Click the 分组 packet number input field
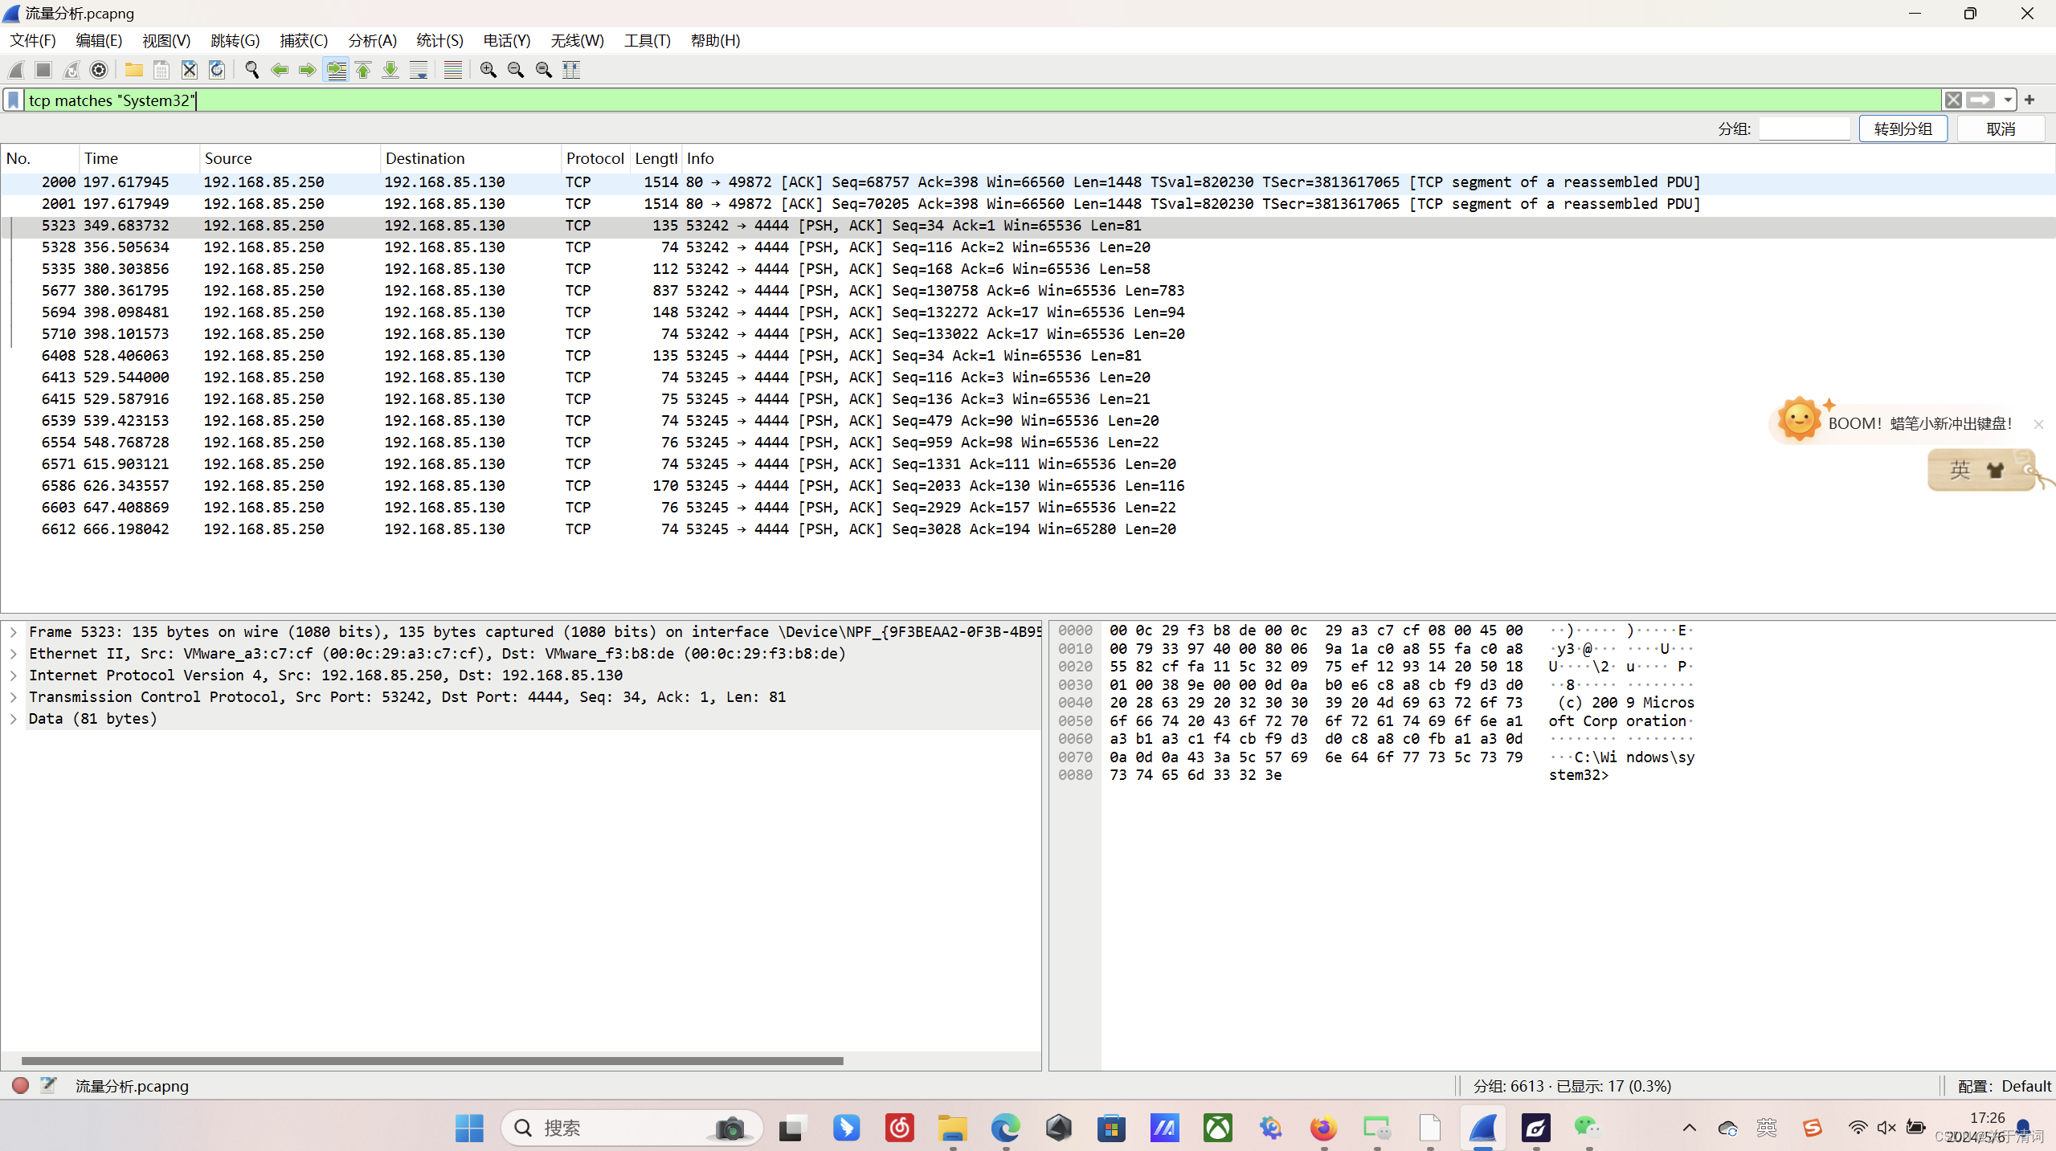 (1804, 129)
